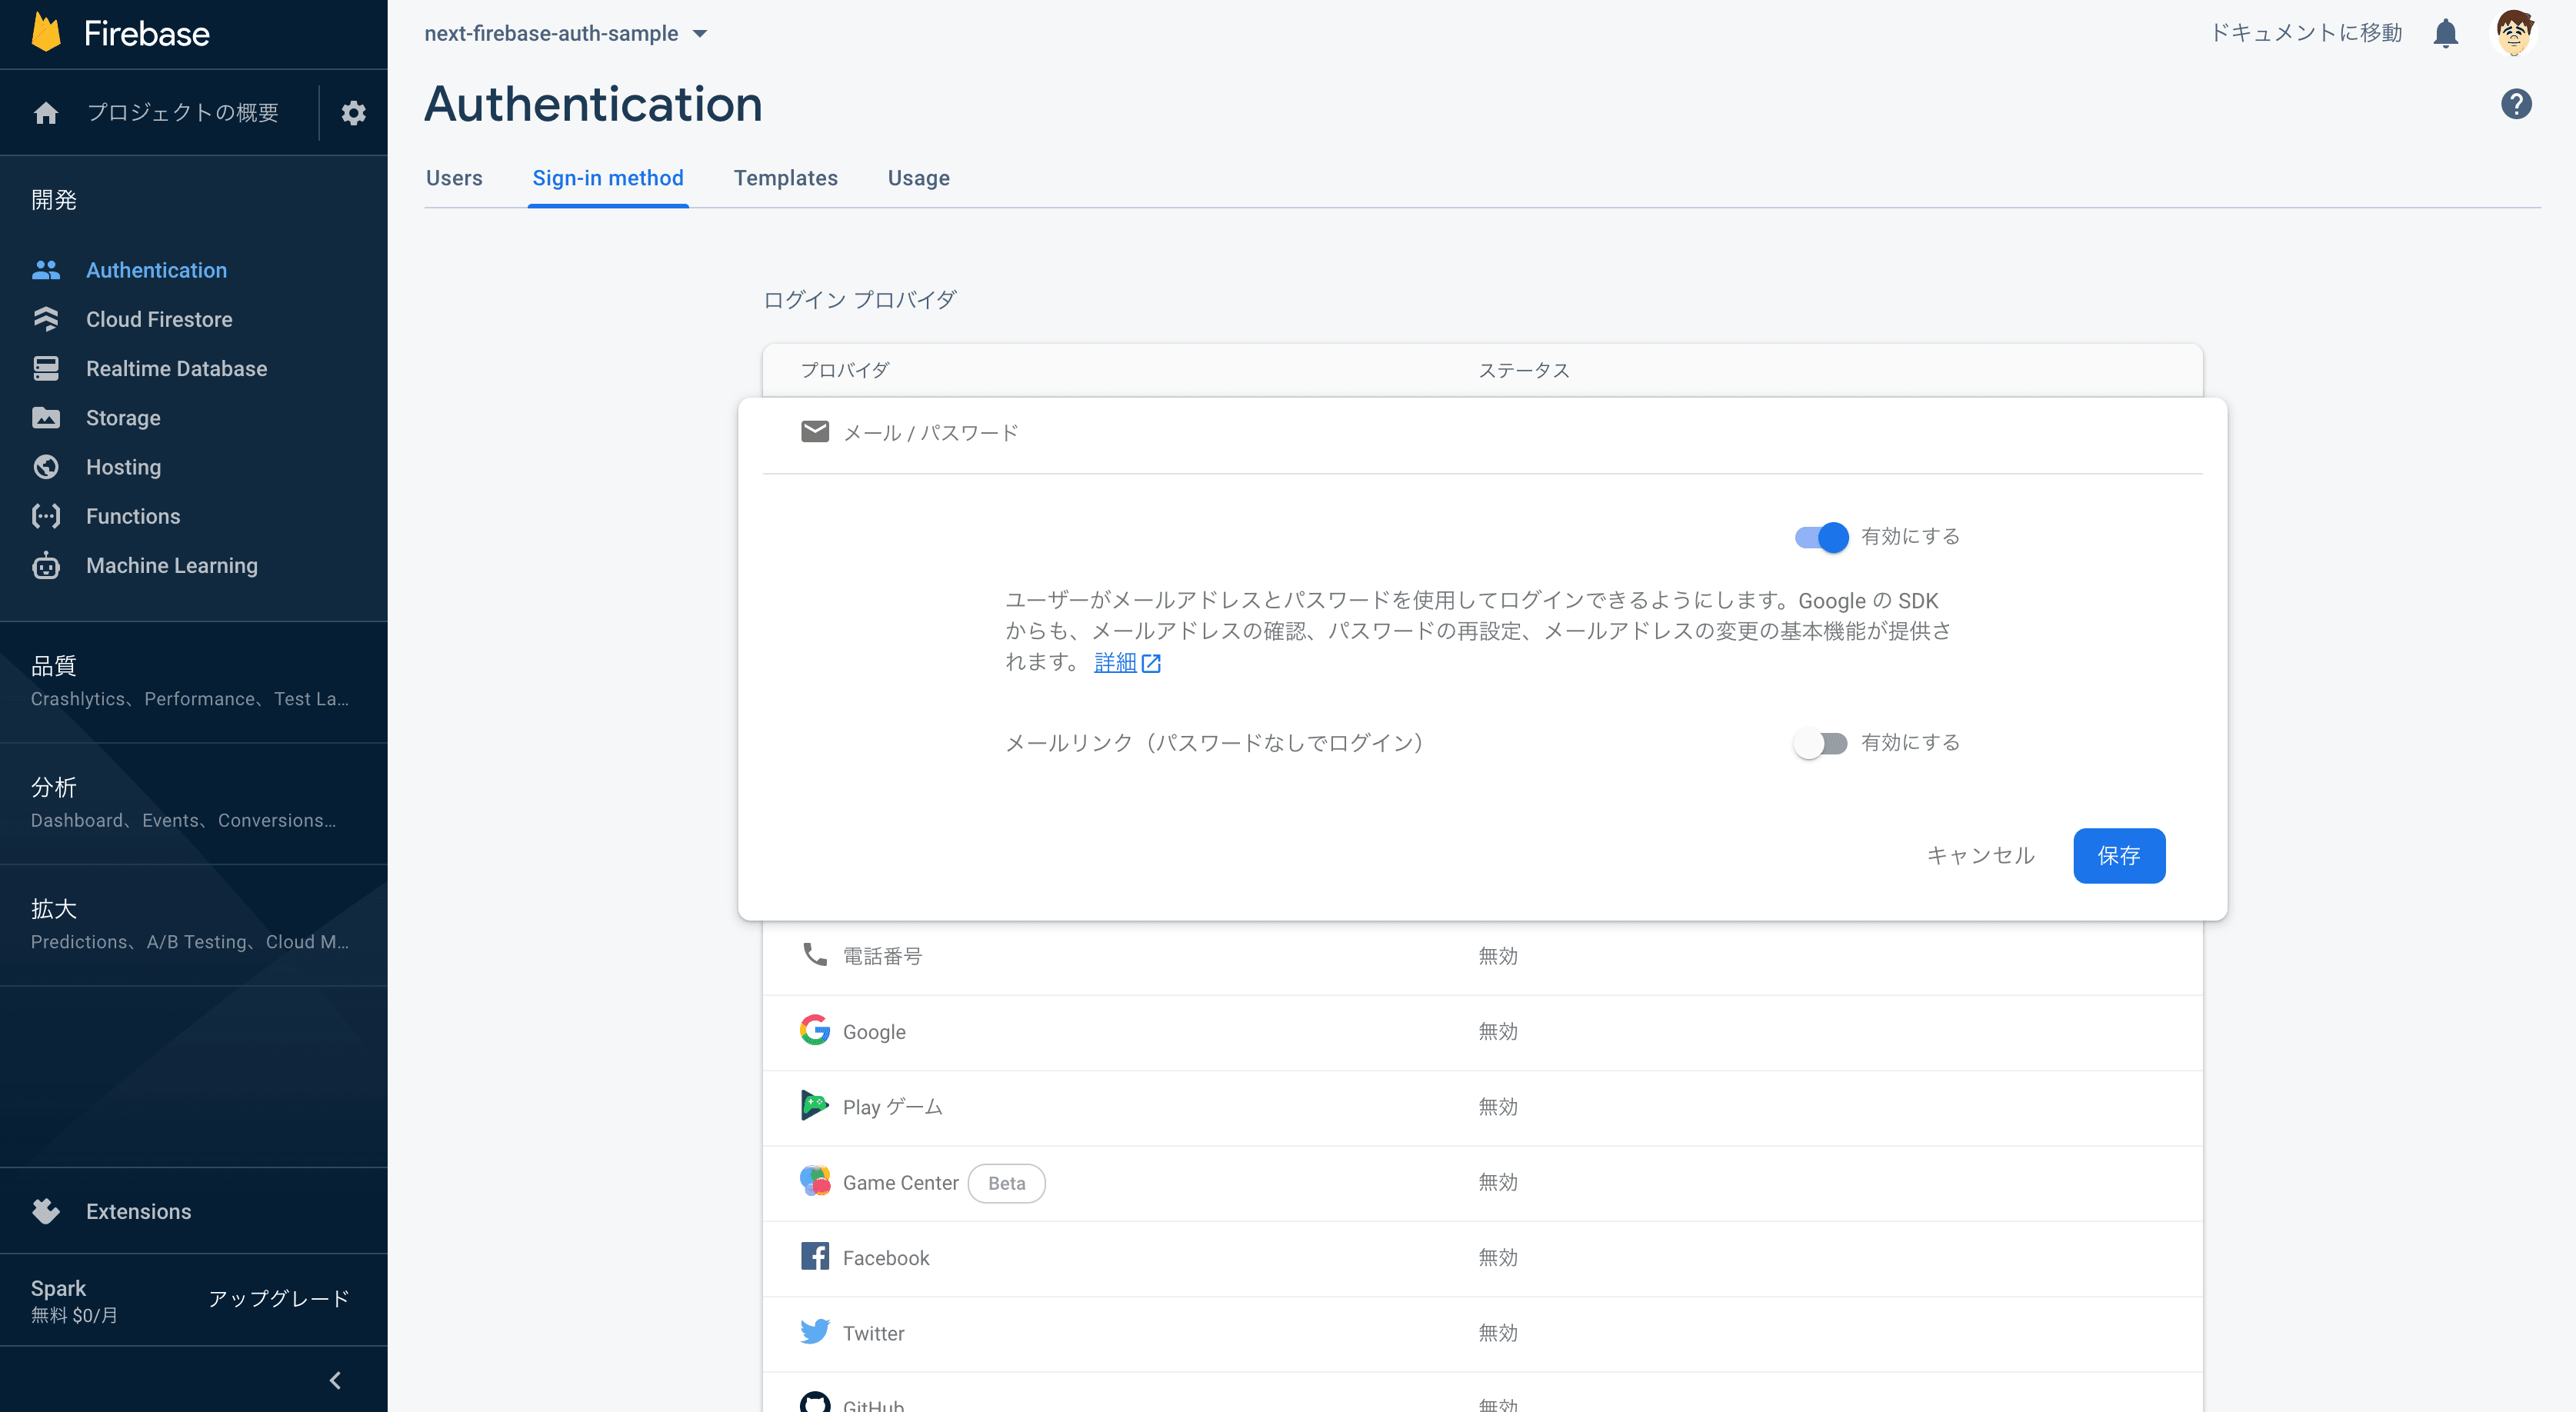Click the blue 保存 save button
The width and height of the screenshot is (2576, 1412).
[x=2118, y=856]
